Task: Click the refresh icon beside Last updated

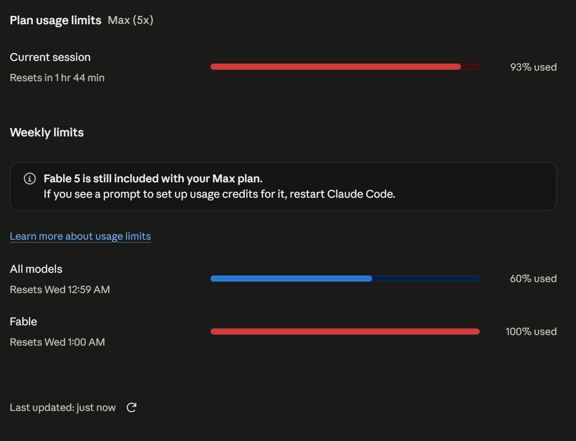Action: click(132, 407)
